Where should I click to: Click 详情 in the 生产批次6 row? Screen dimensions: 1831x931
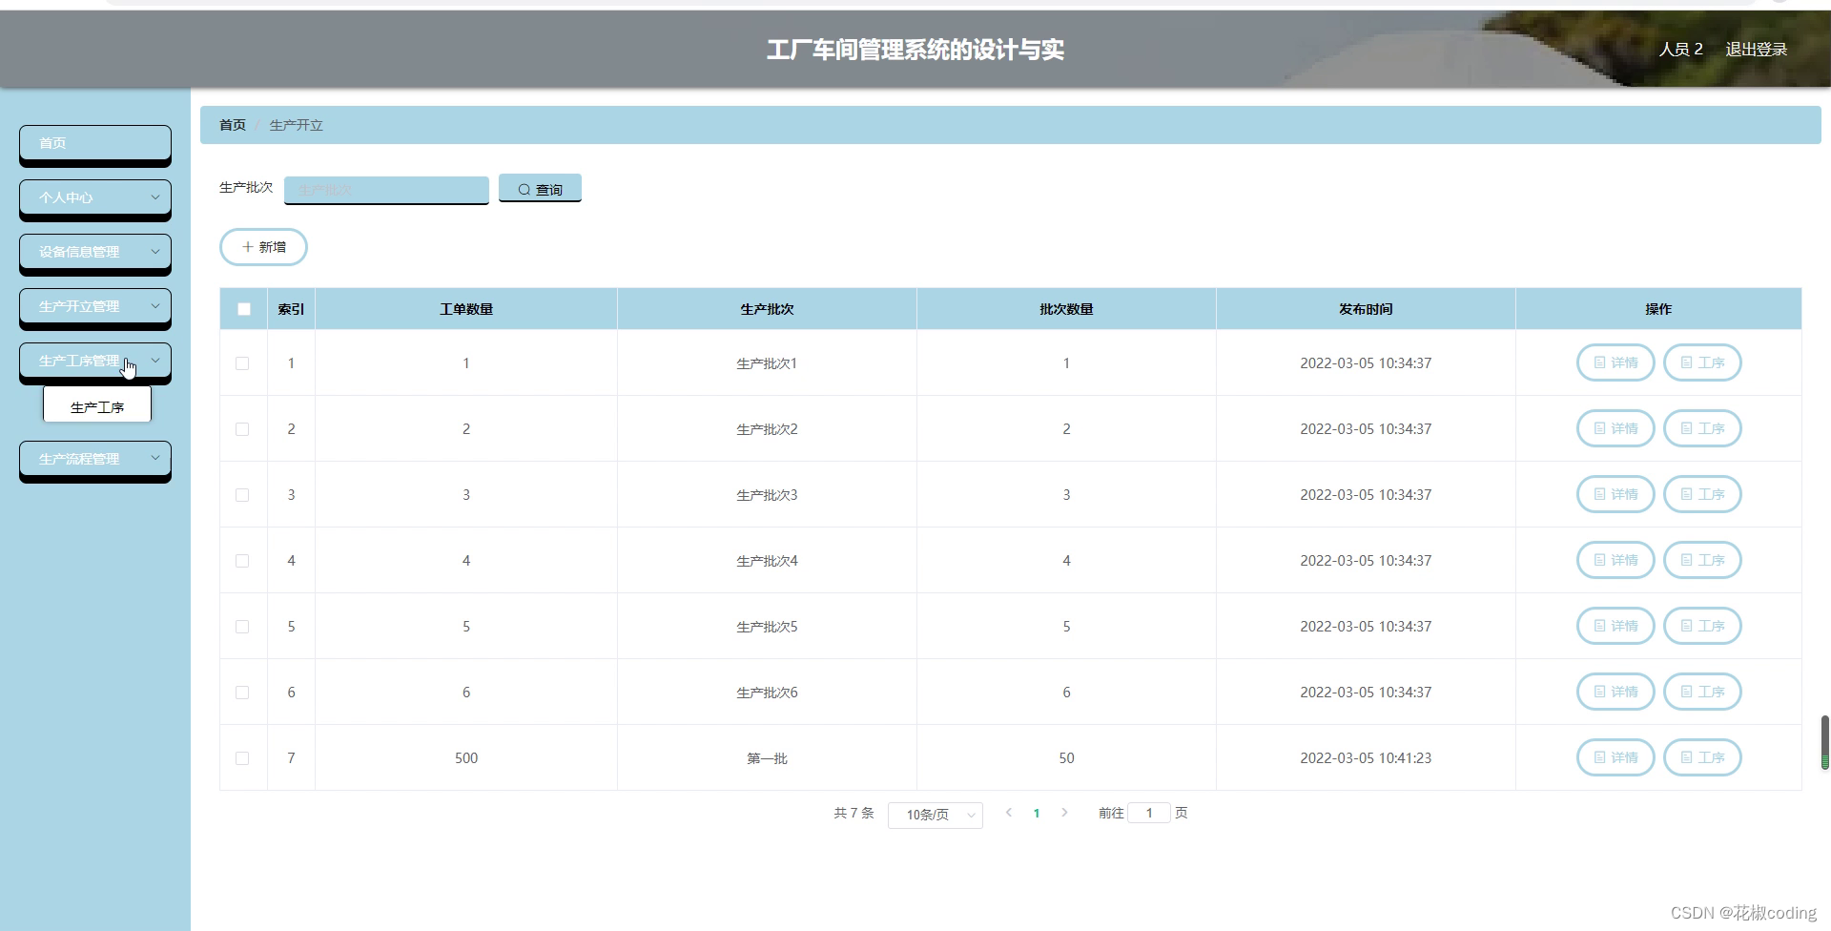click(1615, 692)
